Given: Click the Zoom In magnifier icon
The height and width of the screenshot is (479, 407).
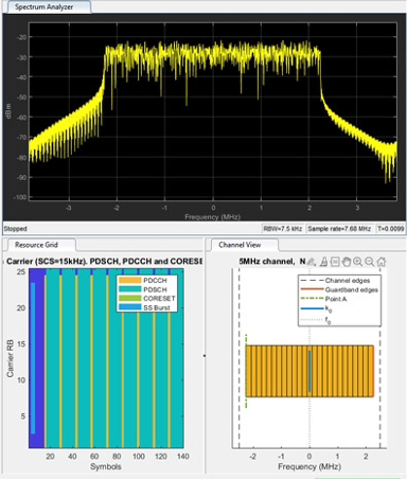Looking at the screenshot, I should click(x=358, y=262).
